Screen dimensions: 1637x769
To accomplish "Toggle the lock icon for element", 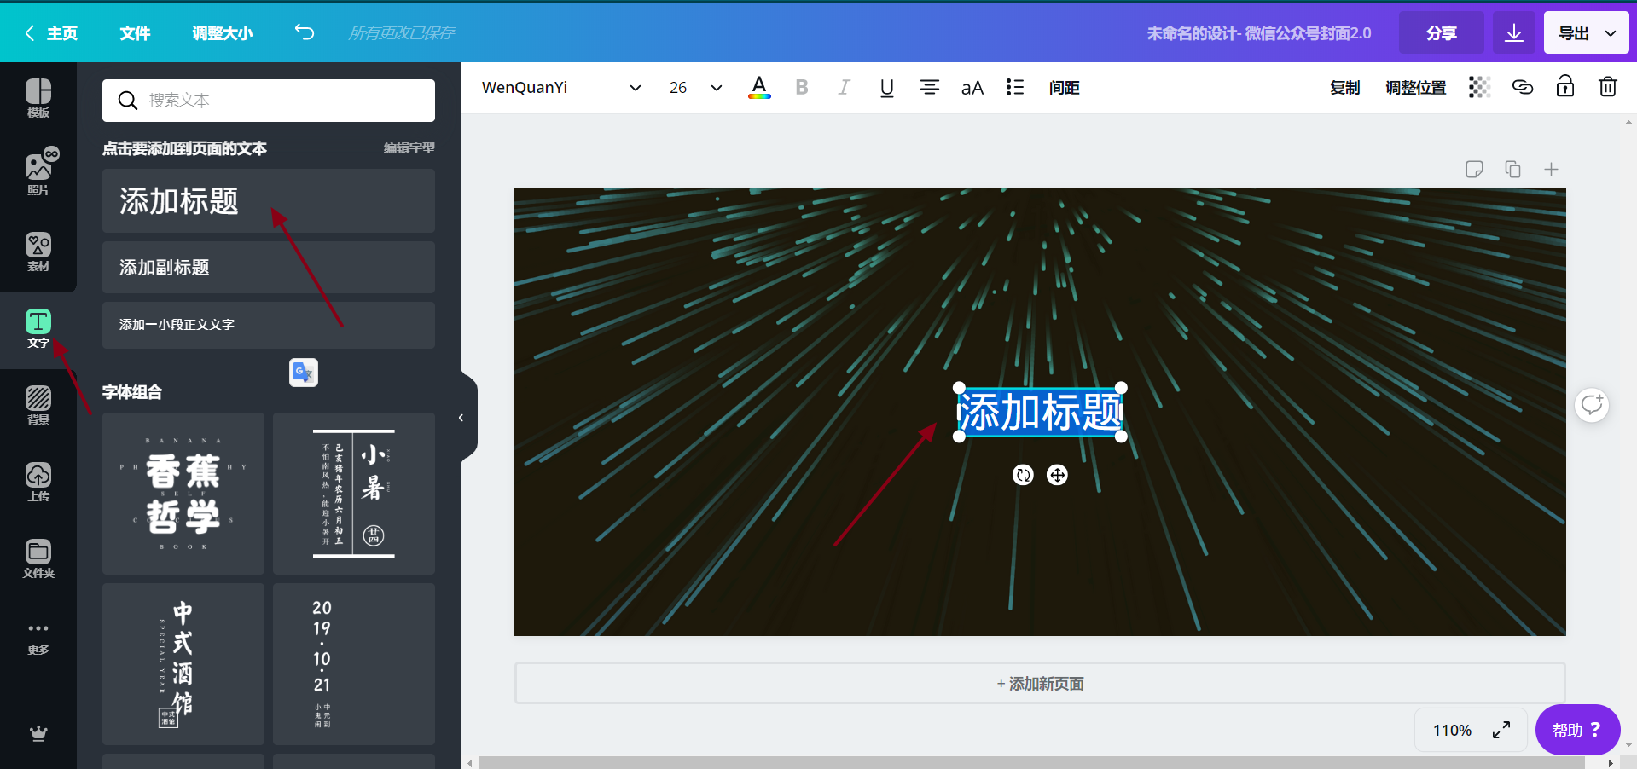I will pyautogui.click(x=1565, y=86).
